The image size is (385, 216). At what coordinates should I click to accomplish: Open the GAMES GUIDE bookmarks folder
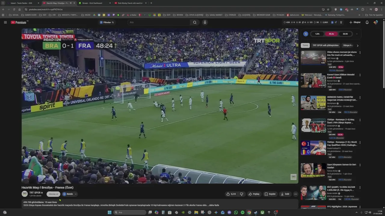pos(29,15)
